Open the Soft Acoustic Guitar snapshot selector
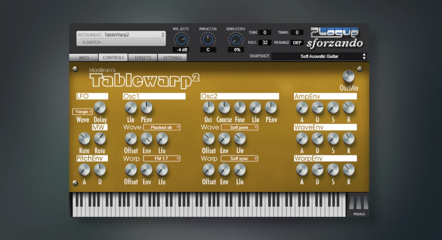Screen dimensions: 442x240 click(319, 56)
